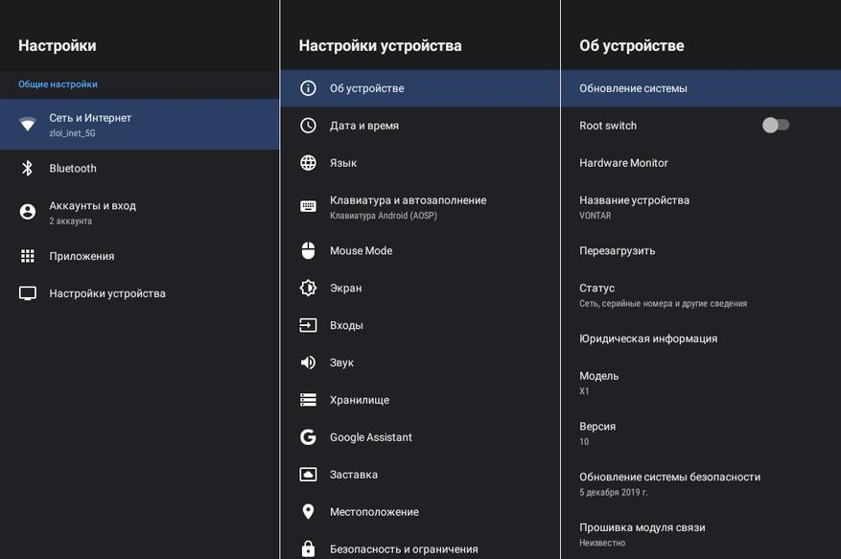Viewport: 841px width, 559px height.
Task: Click the clock icon for Дата и время
Action: click(308, 126)
